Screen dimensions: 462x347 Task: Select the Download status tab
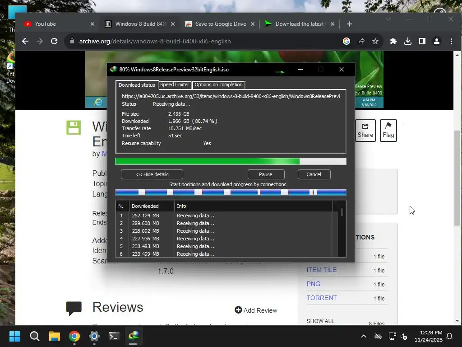(137, 85)
